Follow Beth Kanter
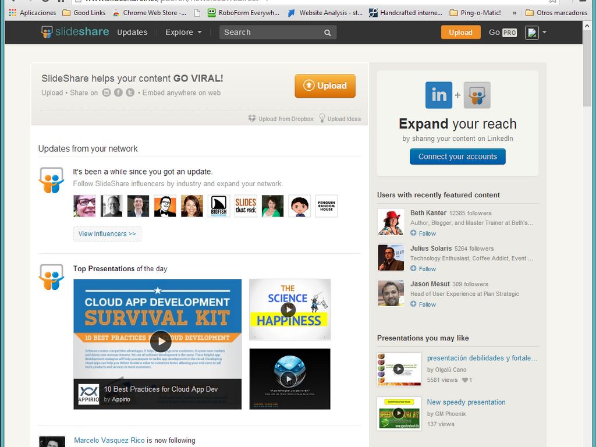596x447 pixels. coord(423,233)
